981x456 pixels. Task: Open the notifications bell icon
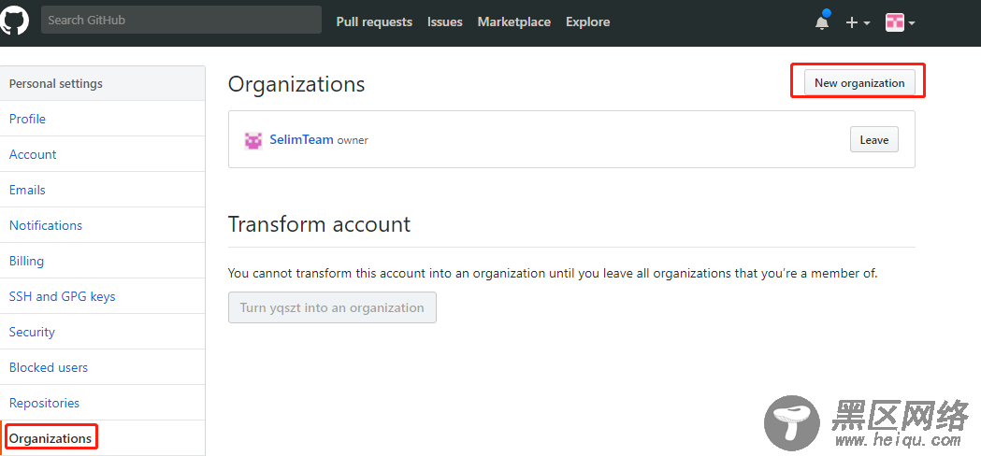tap(822, 21)
